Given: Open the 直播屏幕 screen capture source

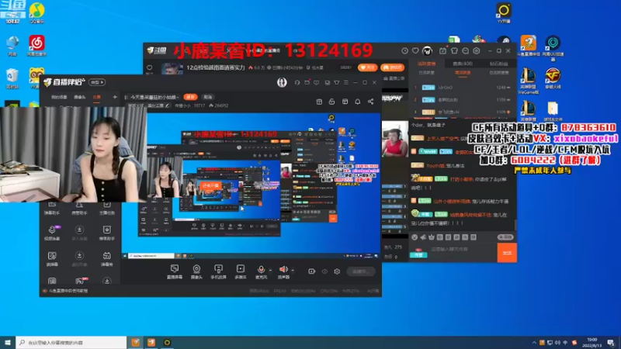Looking at the screenshot, I should click(174, 272).
